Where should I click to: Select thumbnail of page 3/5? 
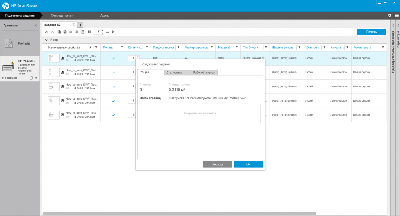54,87
